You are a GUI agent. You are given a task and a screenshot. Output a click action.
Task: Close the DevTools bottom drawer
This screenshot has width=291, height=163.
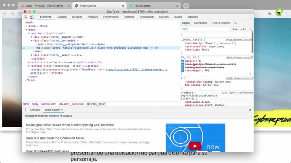pyautogui.click(x=250, y=110)
